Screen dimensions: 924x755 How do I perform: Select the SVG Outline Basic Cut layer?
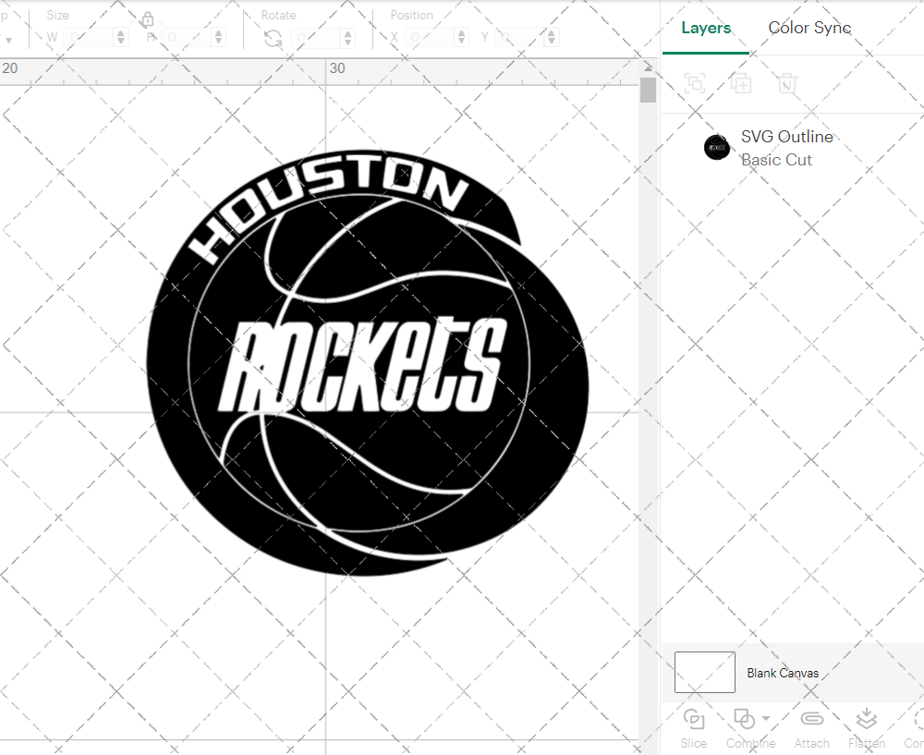point(787,147)
